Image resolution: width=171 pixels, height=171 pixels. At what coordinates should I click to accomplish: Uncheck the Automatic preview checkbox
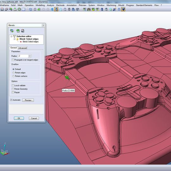pyautogui.click(x=11, y=100)
